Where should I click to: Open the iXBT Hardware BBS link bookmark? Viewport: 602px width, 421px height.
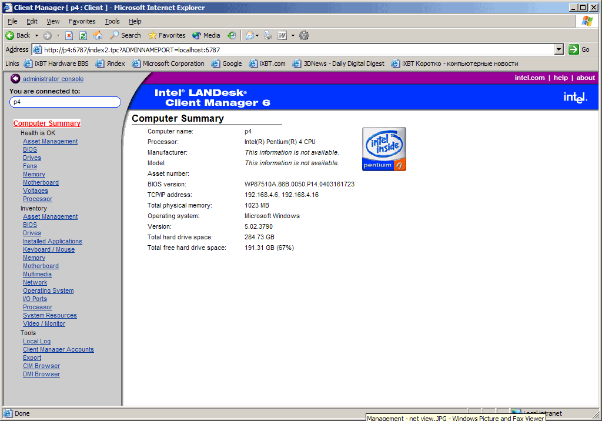pyautogui.click(x=56, y=64)
